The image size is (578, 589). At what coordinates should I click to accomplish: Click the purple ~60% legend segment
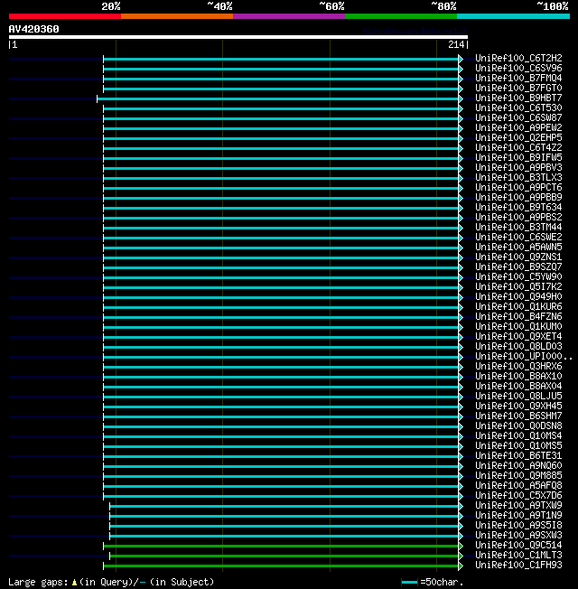(289, 16)
